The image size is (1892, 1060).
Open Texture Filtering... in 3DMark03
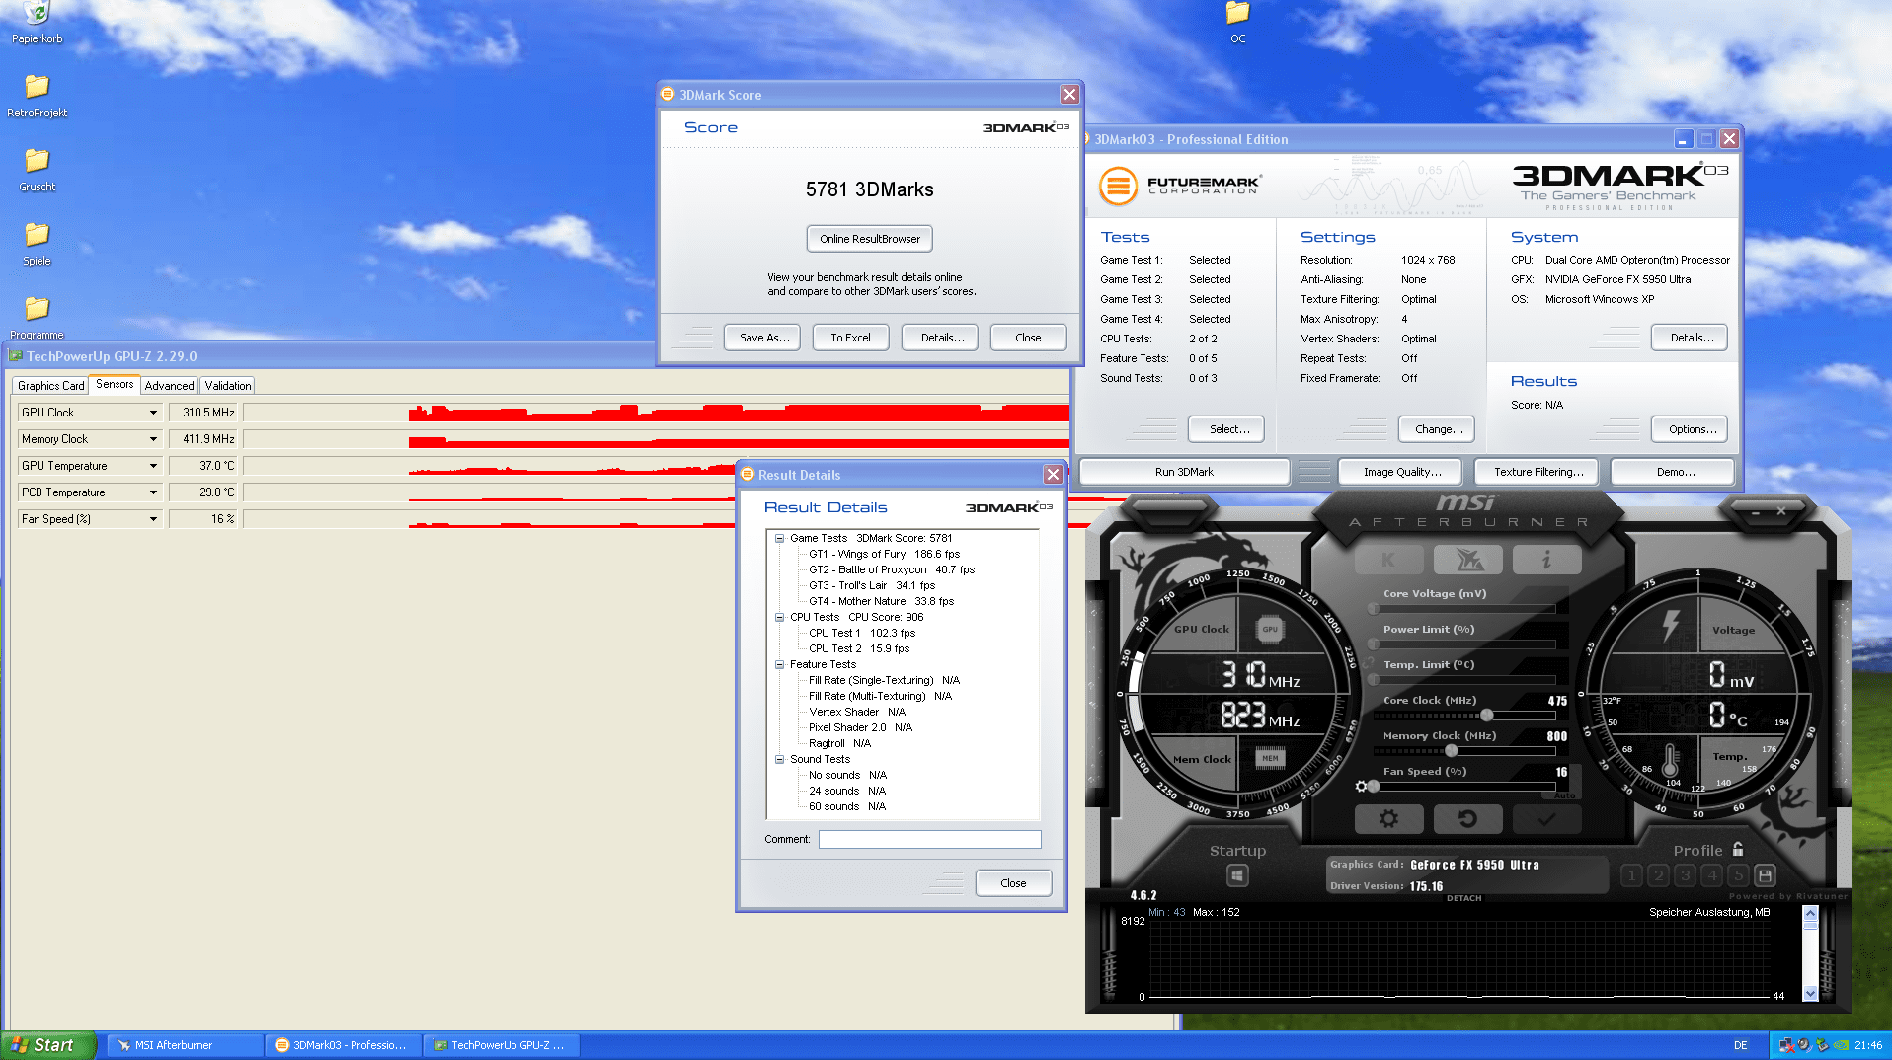coord(1537,472)
